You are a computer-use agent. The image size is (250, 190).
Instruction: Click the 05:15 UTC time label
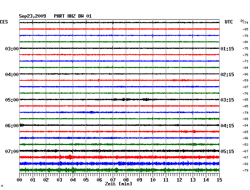pos(227,152)
